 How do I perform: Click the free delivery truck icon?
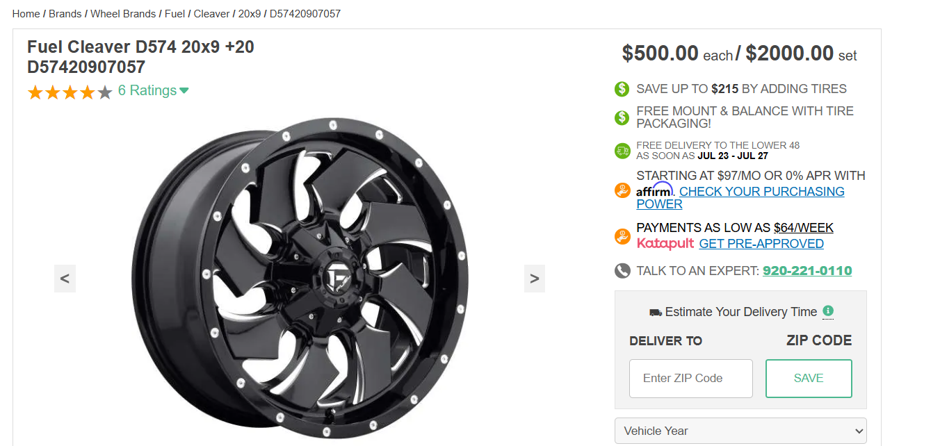(622, 151)
